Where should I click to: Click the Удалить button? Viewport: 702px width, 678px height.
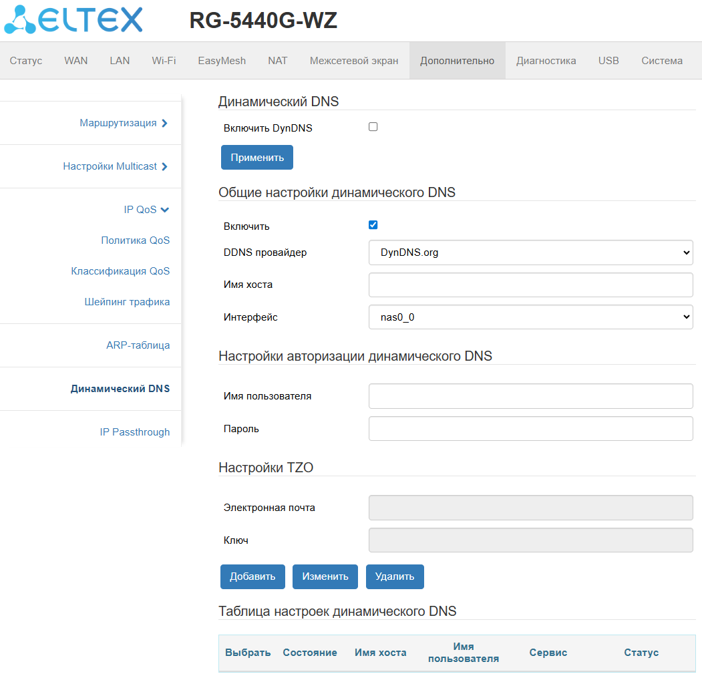395,576
